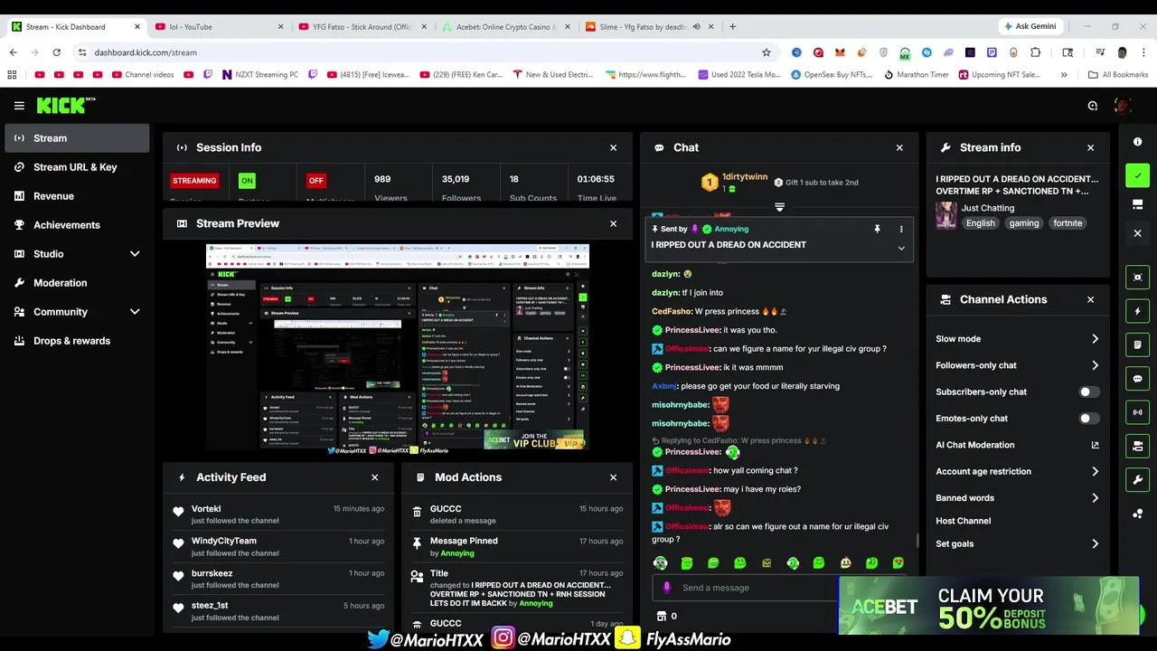This screenshot has width=1157, height=651.
Task: Open Stream in sidebar
Action: click(x=78, y=138)
